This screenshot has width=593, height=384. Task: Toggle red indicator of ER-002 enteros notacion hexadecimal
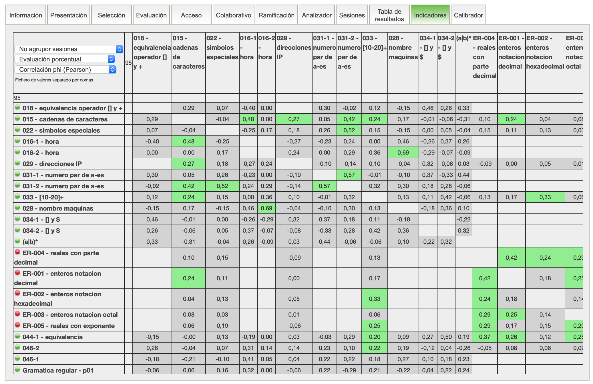17,293
